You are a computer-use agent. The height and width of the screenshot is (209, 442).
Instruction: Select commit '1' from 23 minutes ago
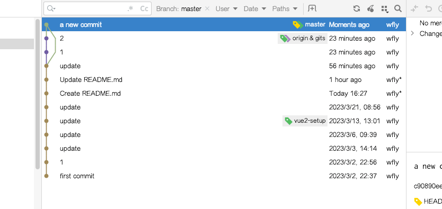[224, 52]
